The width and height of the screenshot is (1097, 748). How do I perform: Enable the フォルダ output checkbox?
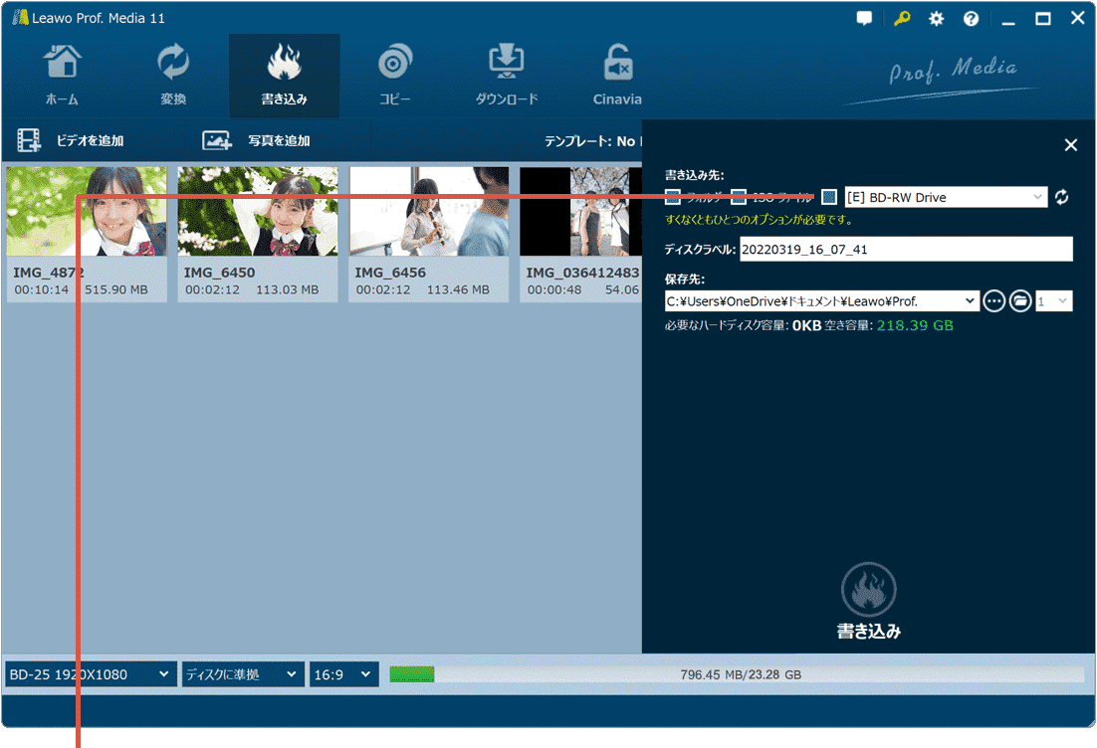point(673,197)
